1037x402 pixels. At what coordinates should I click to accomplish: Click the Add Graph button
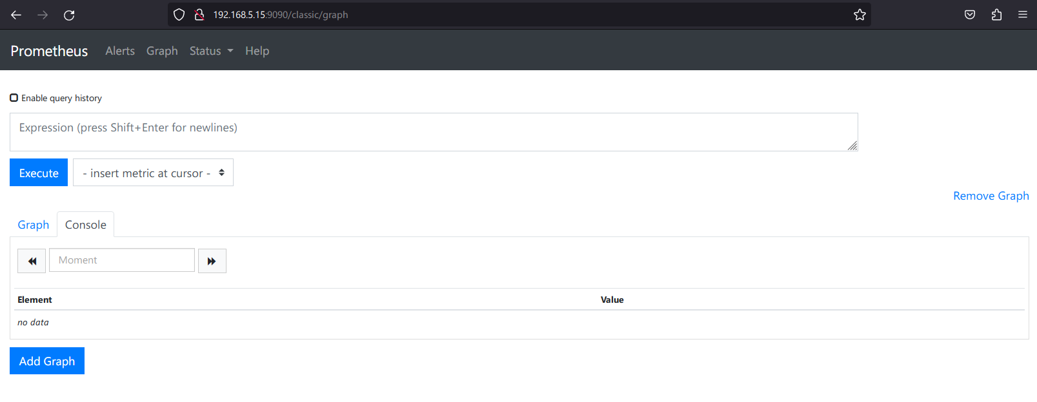point(47,361)
